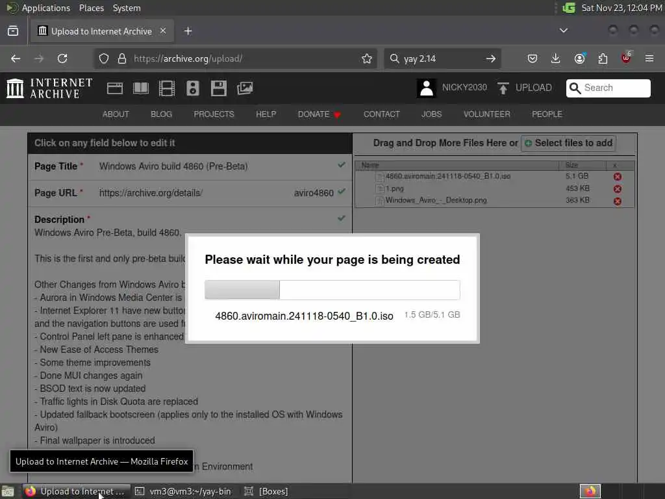
Task: Open the Video film strip icon
Action: tap(167, 88)
